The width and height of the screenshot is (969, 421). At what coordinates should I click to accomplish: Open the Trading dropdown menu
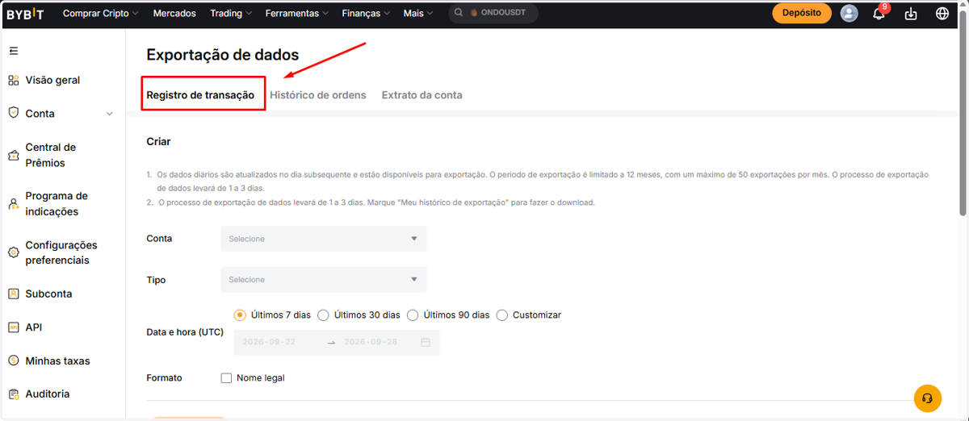coord(231,14)
